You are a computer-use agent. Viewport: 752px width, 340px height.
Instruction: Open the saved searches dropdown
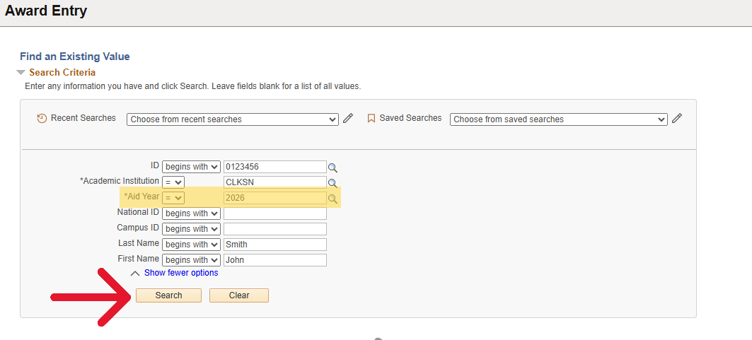pos(558,119)
